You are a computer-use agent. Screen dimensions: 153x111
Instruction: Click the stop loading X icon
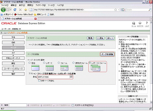point(20,10)
